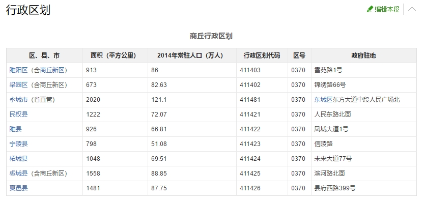Click the 区号 column header

[299, 55]
